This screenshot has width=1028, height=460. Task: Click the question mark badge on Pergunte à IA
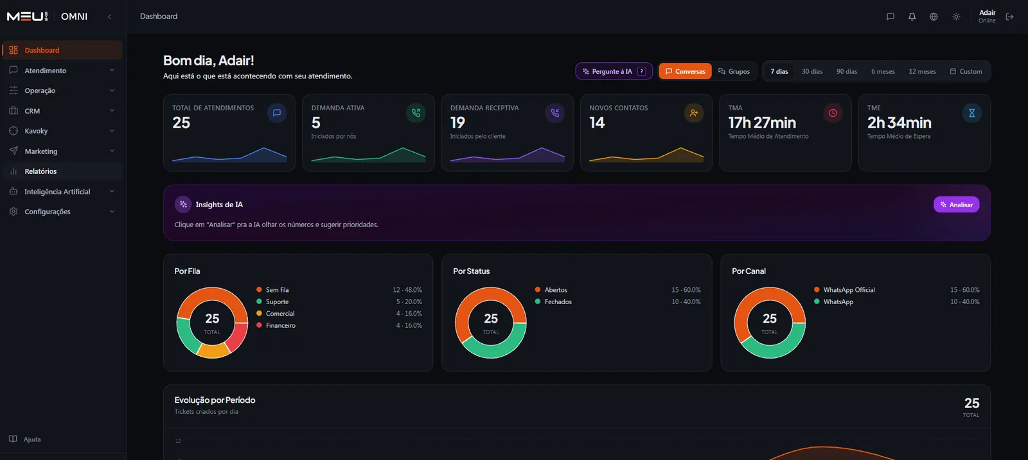pos(642,71)
